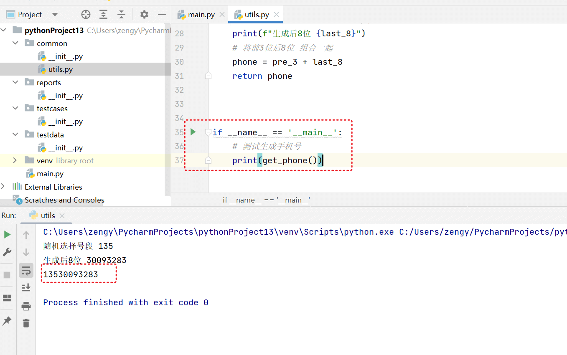
Task: Toggle fold marker at line 37
Action: pos(208,160)
